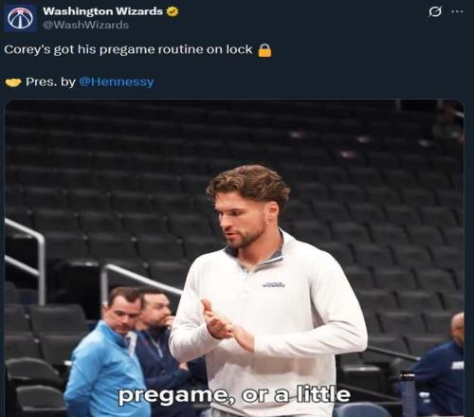Select the tweet text 'Corey's got his pregame routine'
This screenshot has width=474, height=417.
point(104,50)
